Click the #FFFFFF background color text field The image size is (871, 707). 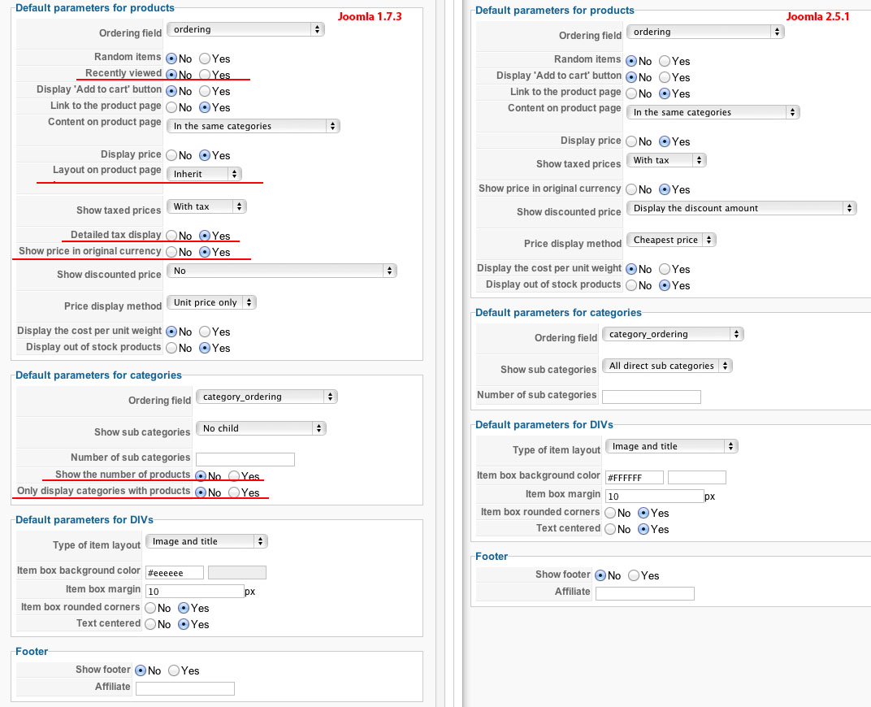pos(634,477)
